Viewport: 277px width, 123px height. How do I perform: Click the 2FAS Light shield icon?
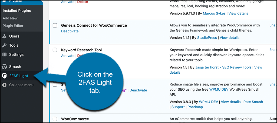[4, 76]
